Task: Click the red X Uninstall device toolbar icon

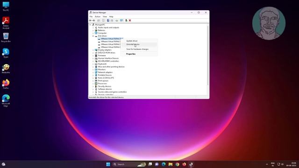Action: coord(130,21)
